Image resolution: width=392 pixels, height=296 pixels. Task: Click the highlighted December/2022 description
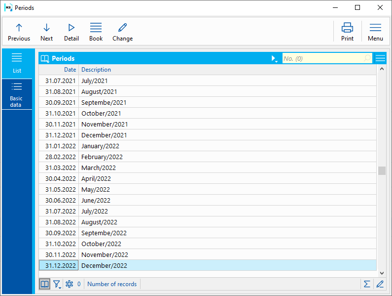[x=104, y=265]
